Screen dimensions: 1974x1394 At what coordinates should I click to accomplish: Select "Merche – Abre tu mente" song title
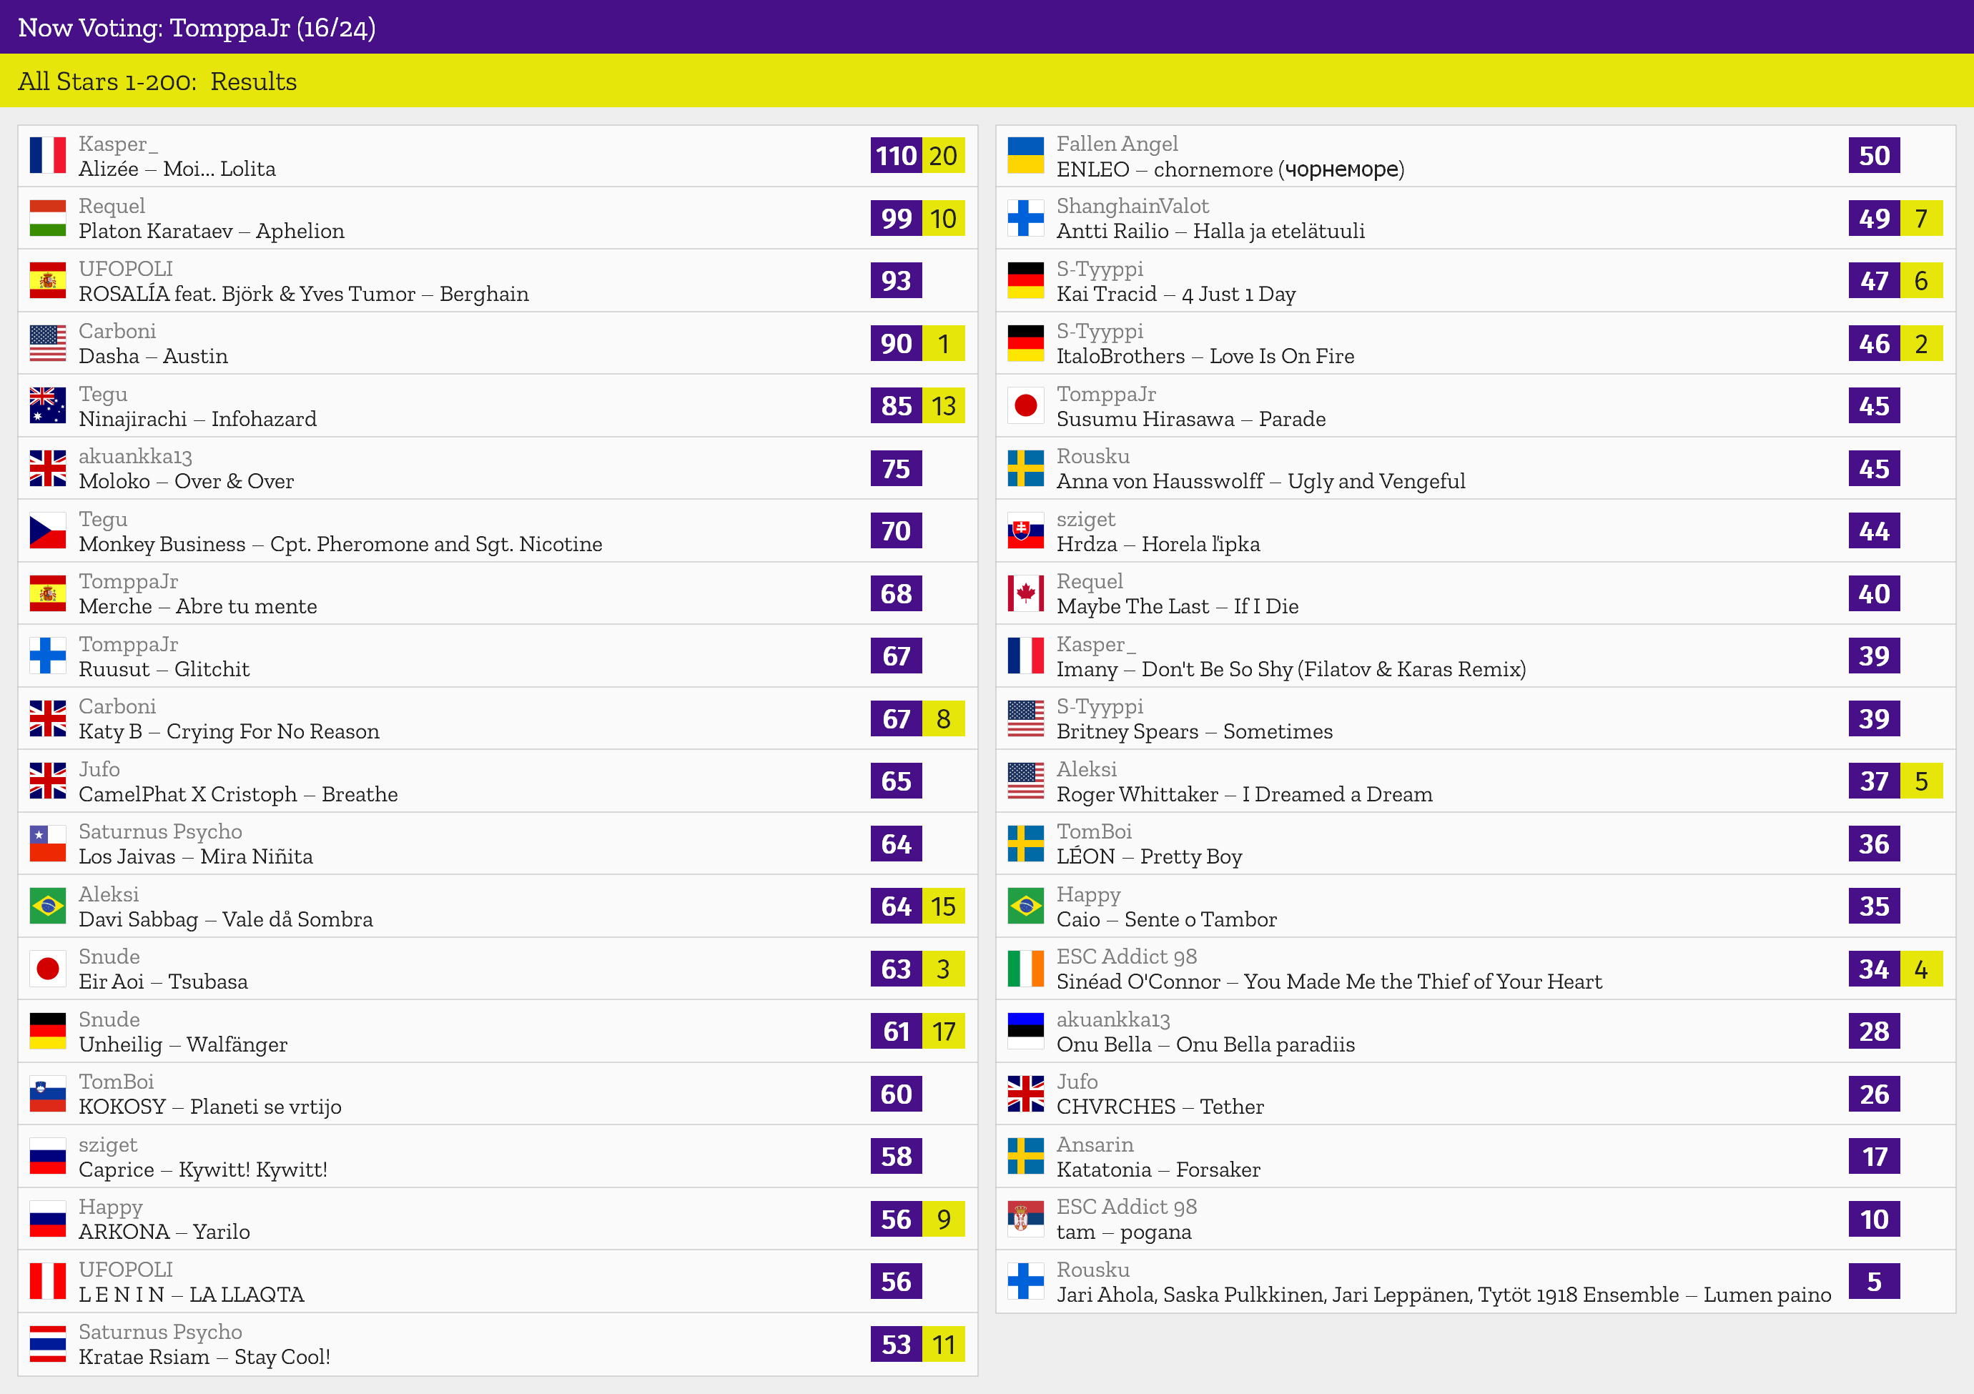pyautogui.click(x=198, y=607)
